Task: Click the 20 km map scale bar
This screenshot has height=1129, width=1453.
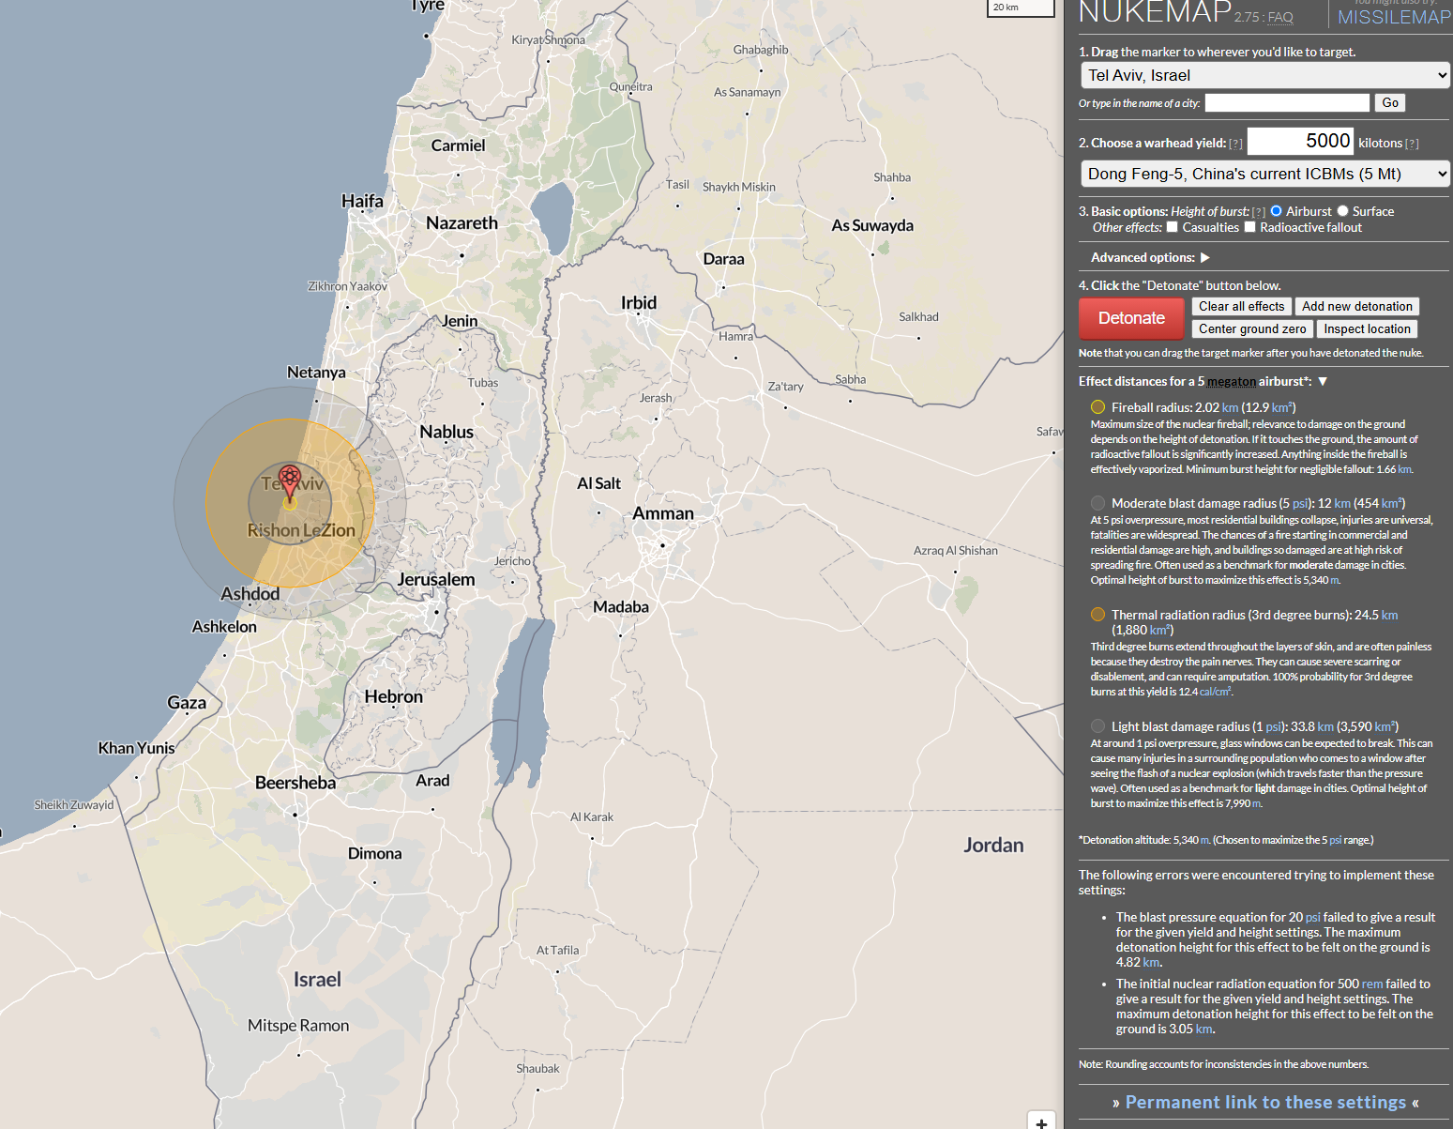Action: pos(1021,8)
